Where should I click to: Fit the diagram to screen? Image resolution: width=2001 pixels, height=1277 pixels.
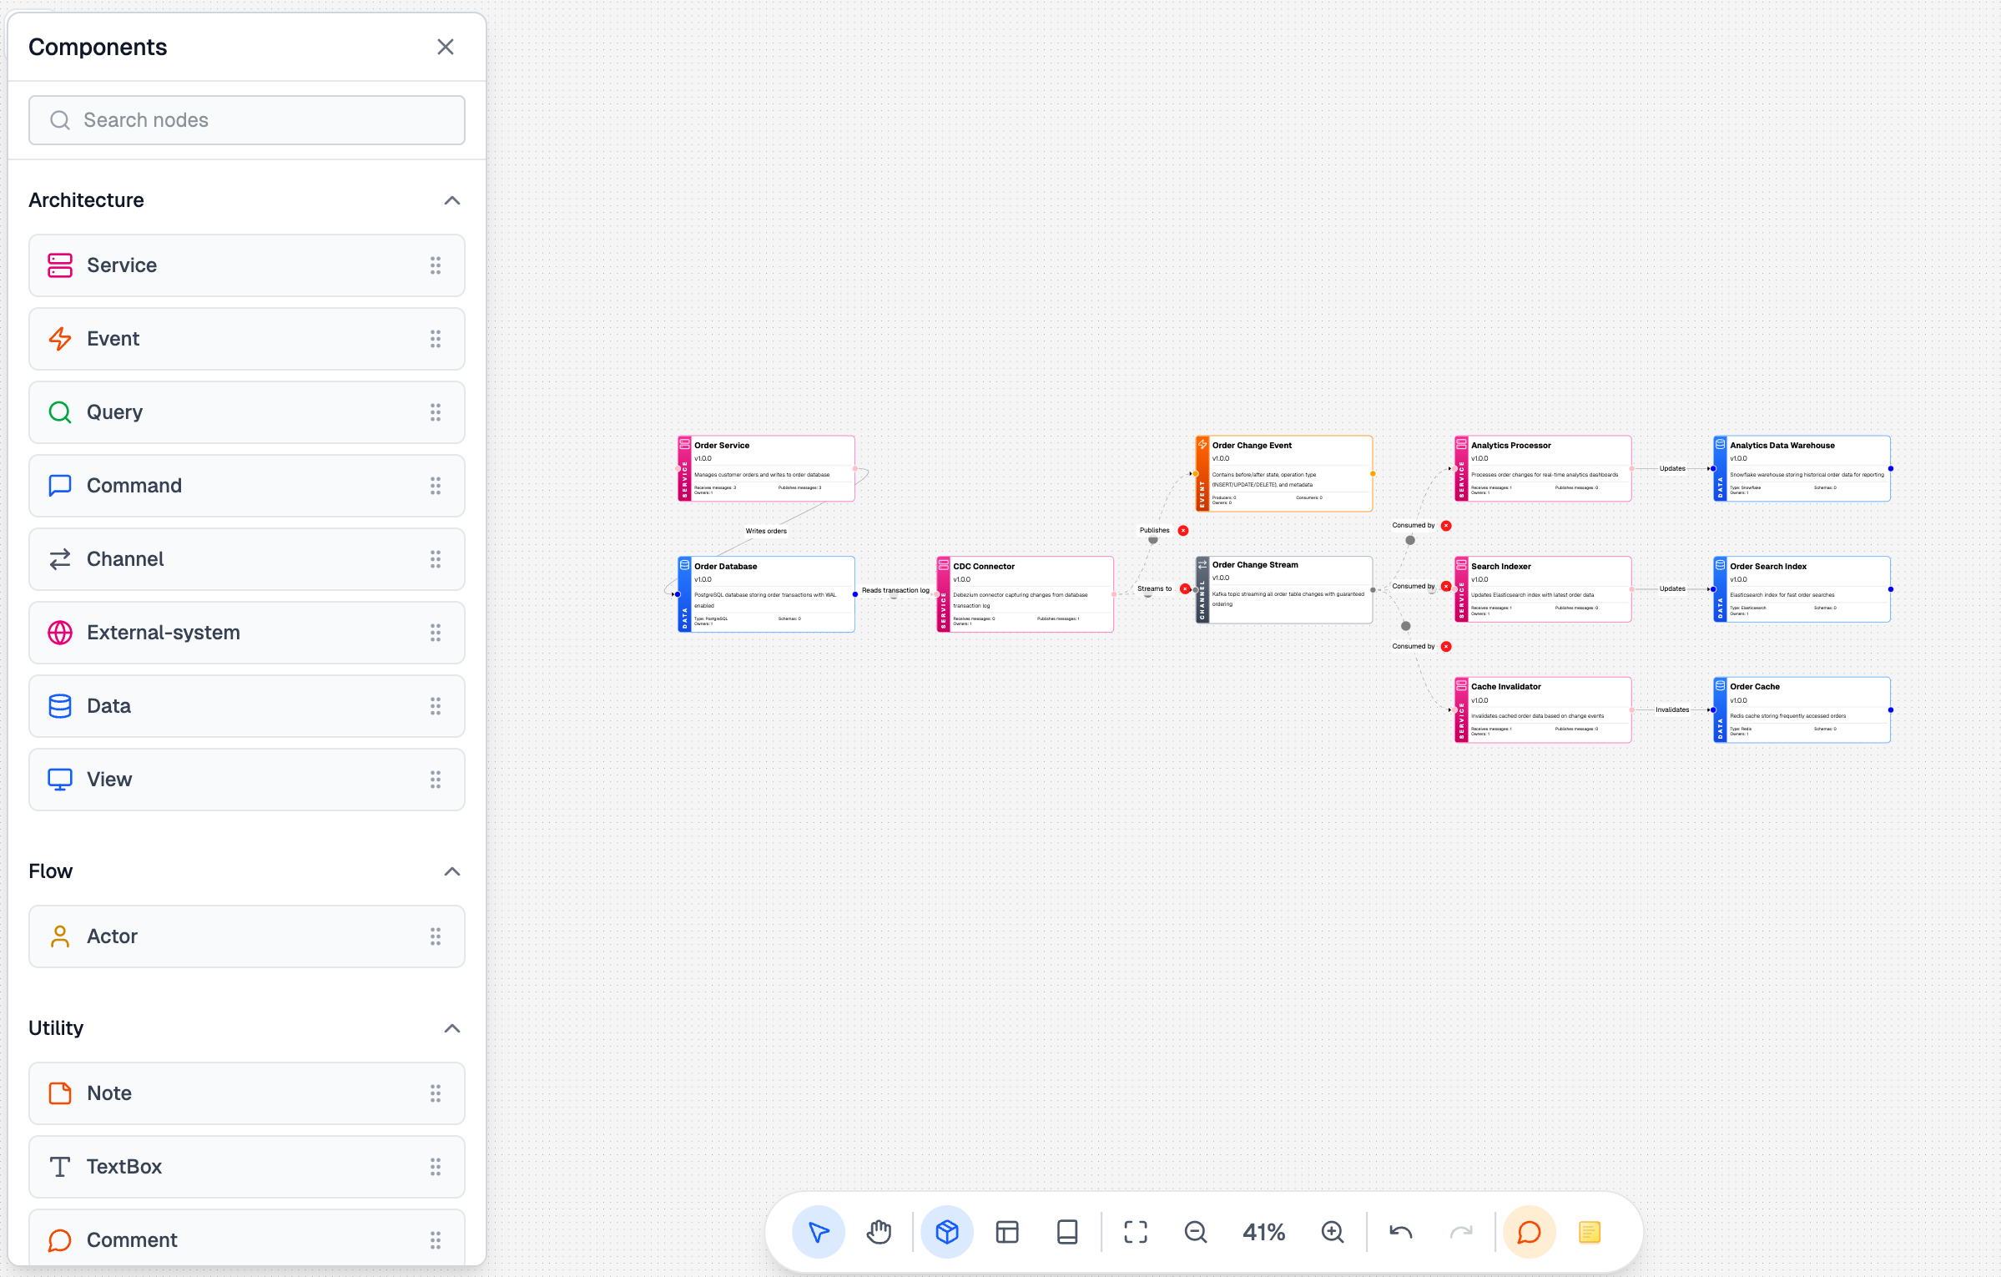point(1134,1231)
